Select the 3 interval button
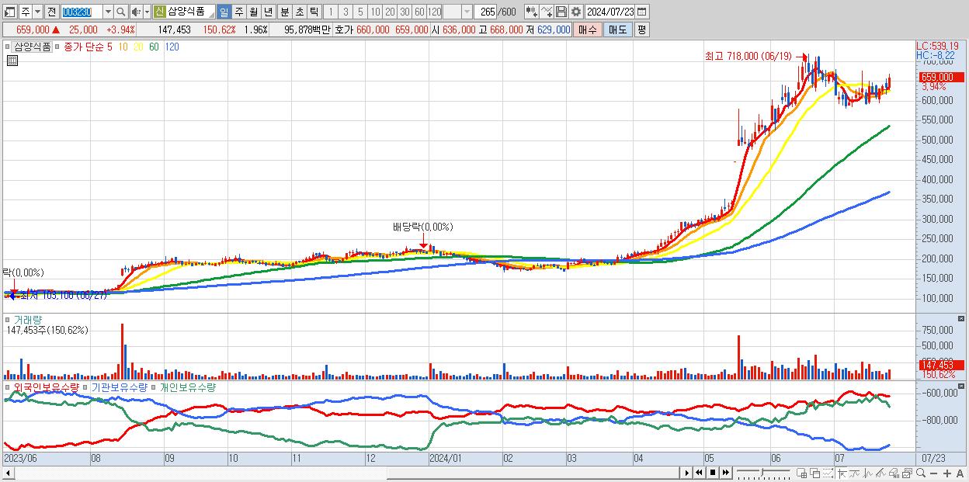 (x=346, y=12)
